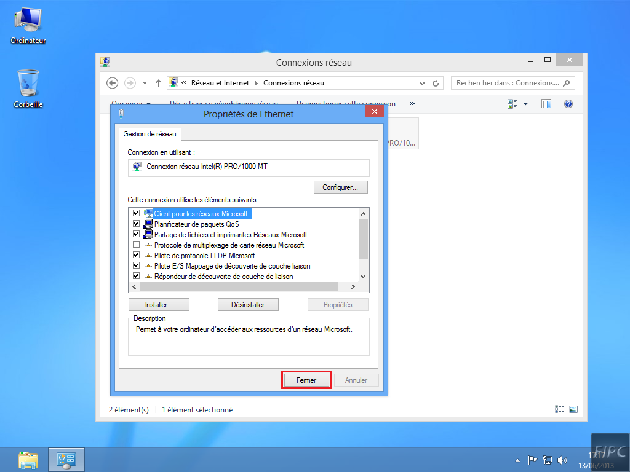Viewport: 630px width, 472px height.
Task: Click the Propriétés de Ethernet title icon
Action: 121,114
